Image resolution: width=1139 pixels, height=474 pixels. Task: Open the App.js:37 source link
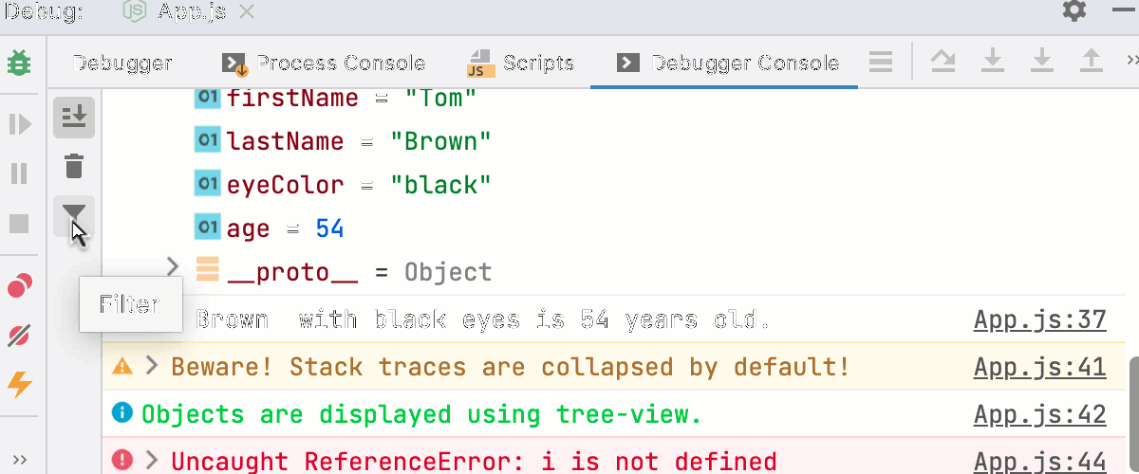(1039, 319)
